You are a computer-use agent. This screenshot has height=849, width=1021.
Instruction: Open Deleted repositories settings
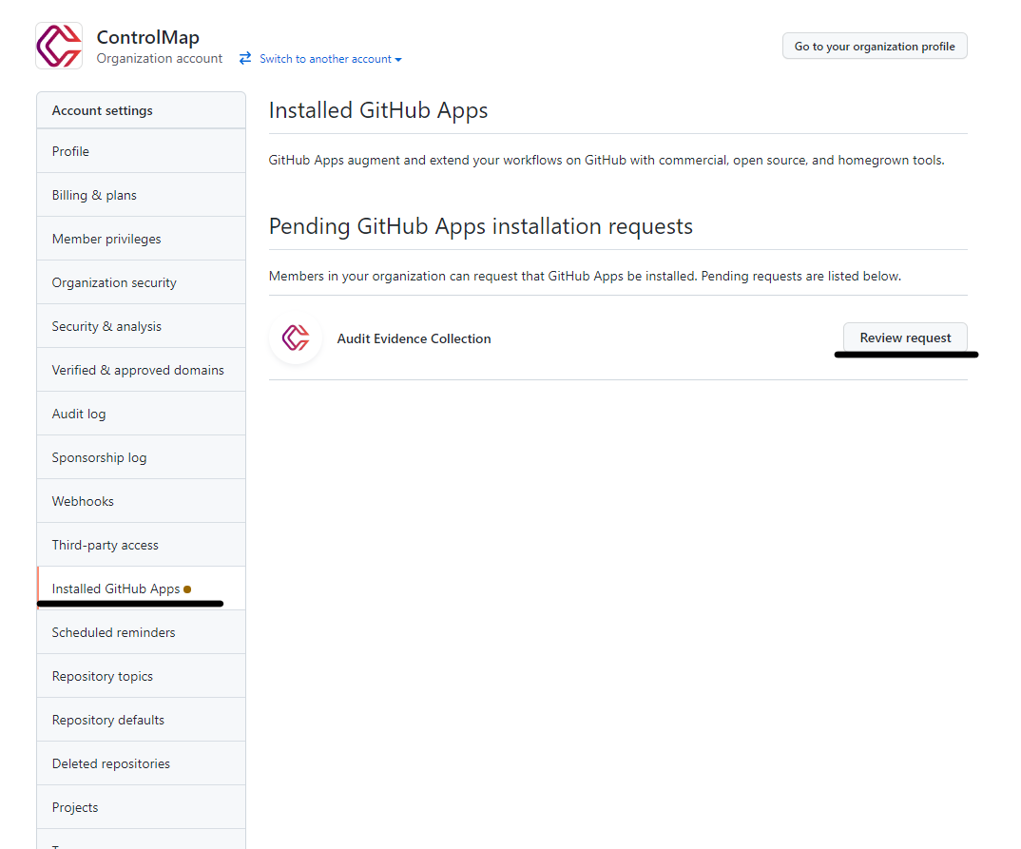[x=111, y=762]
